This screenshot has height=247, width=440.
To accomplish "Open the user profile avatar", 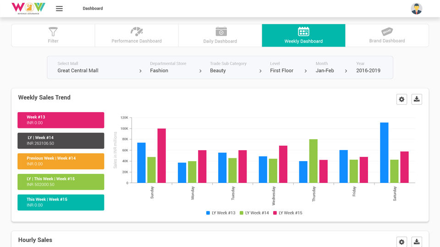I will pos(417,9).
